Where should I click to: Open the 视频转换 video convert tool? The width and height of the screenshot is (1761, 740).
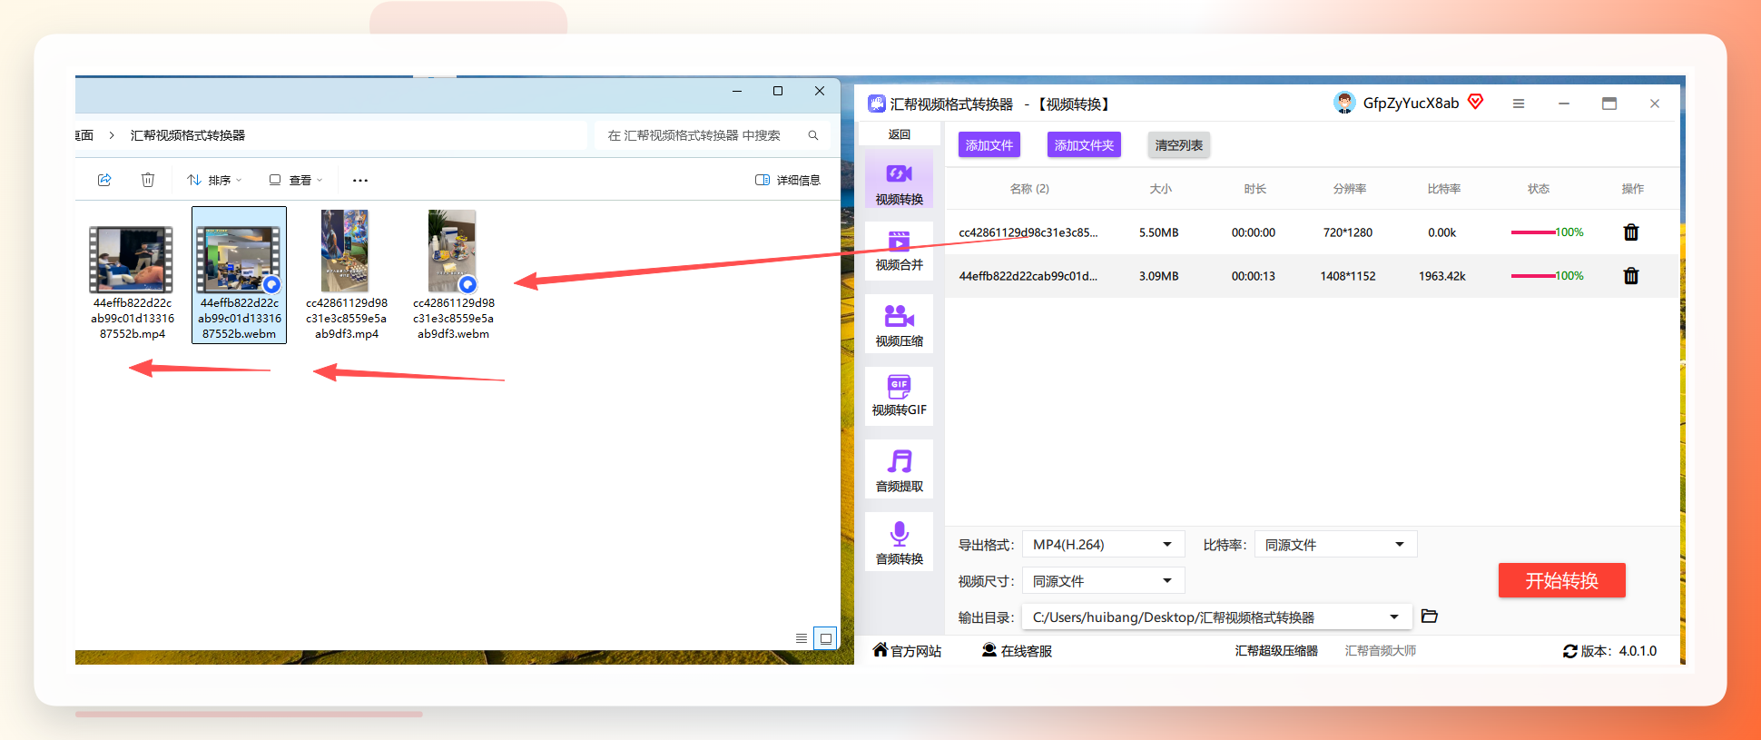(x=899, y=182)
